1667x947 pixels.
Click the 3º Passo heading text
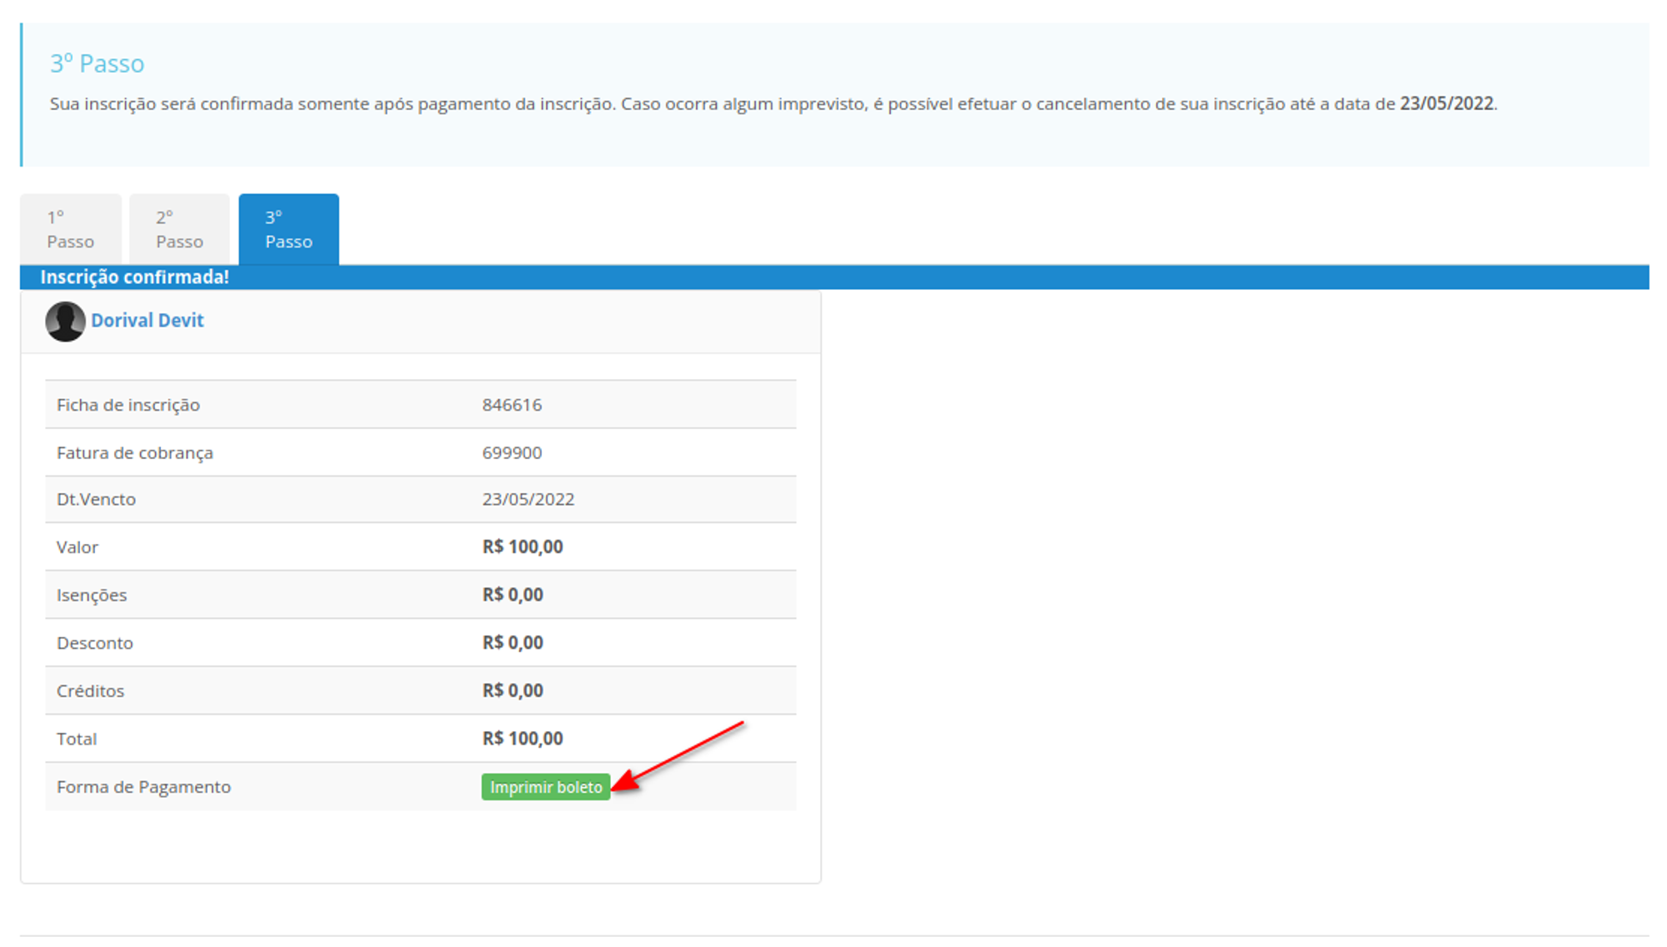97,63
